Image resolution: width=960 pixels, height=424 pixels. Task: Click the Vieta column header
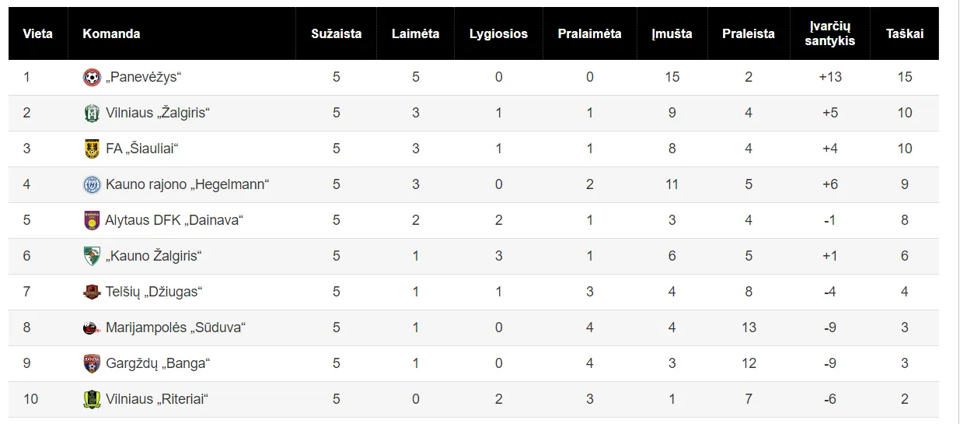point(38,33)
